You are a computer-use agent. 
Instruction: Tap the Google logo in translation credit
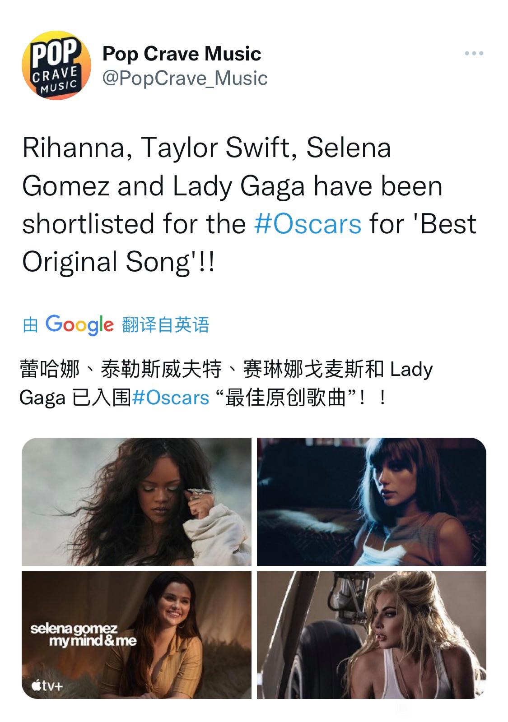point(79,324)
